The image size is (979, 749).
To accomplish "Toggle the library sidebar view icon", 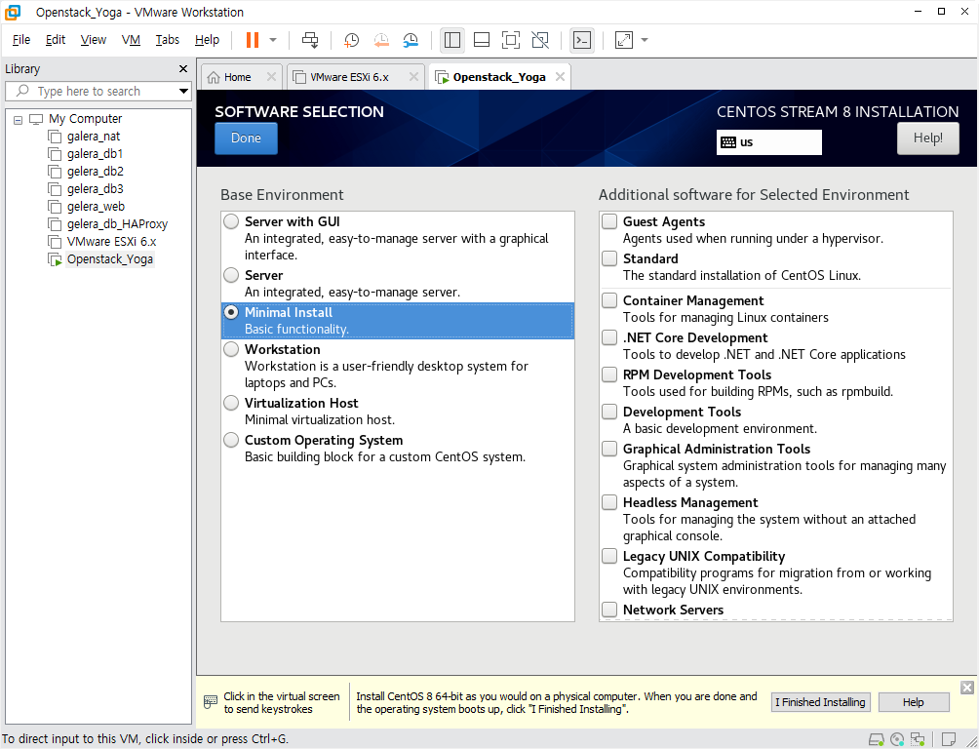I will coord(452,40).
